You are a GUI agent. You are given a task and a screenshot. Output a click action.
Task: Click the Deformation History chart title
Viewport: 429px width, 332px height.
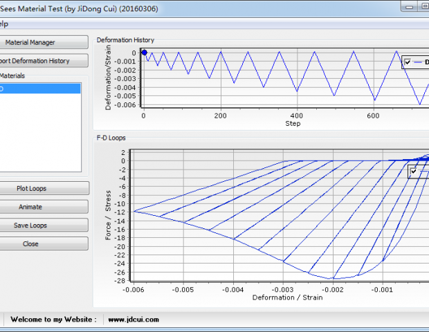pos(125,39)
